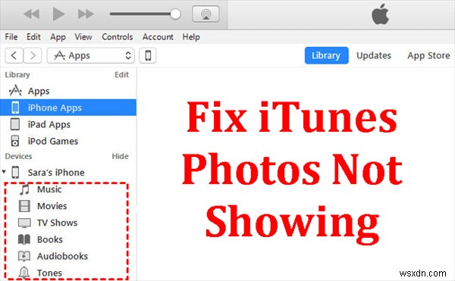This screenshot has width=455, height=281.
Task: Click the Library sidebar section header
Action: click(x=17, y=75)
